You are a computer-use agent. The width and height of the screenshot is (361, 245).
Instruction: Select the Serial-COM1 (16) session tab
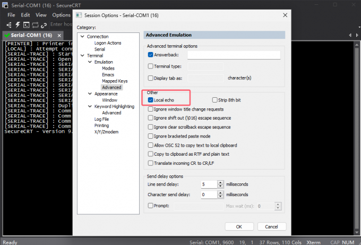pos(31,35)
